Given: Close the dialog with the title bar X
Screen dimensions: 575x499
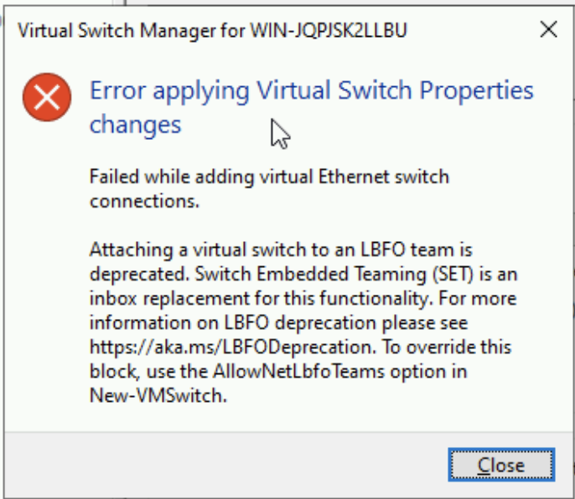Looking at the screenshot, I should tap(548, 31).
